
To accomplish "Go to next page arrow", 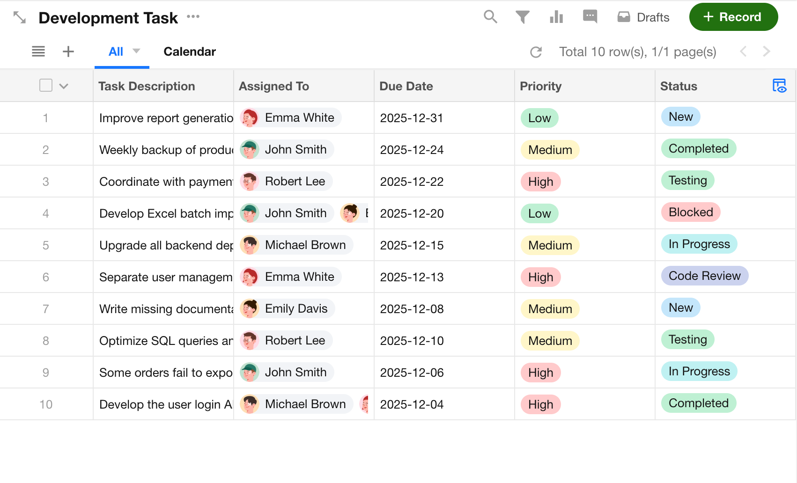I will [766, 51].
